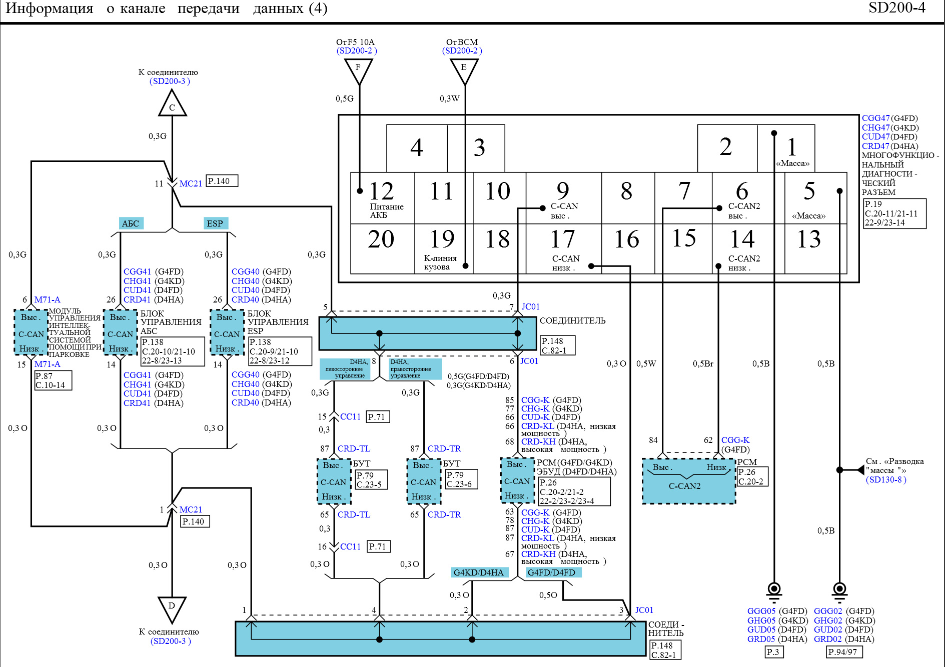Open the CRD47 connector link

[x=875, y=146]
